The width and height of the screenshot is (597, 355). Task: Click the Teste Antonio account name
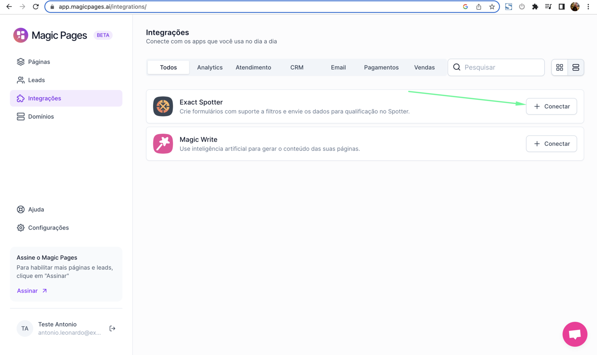pos(57,324)
